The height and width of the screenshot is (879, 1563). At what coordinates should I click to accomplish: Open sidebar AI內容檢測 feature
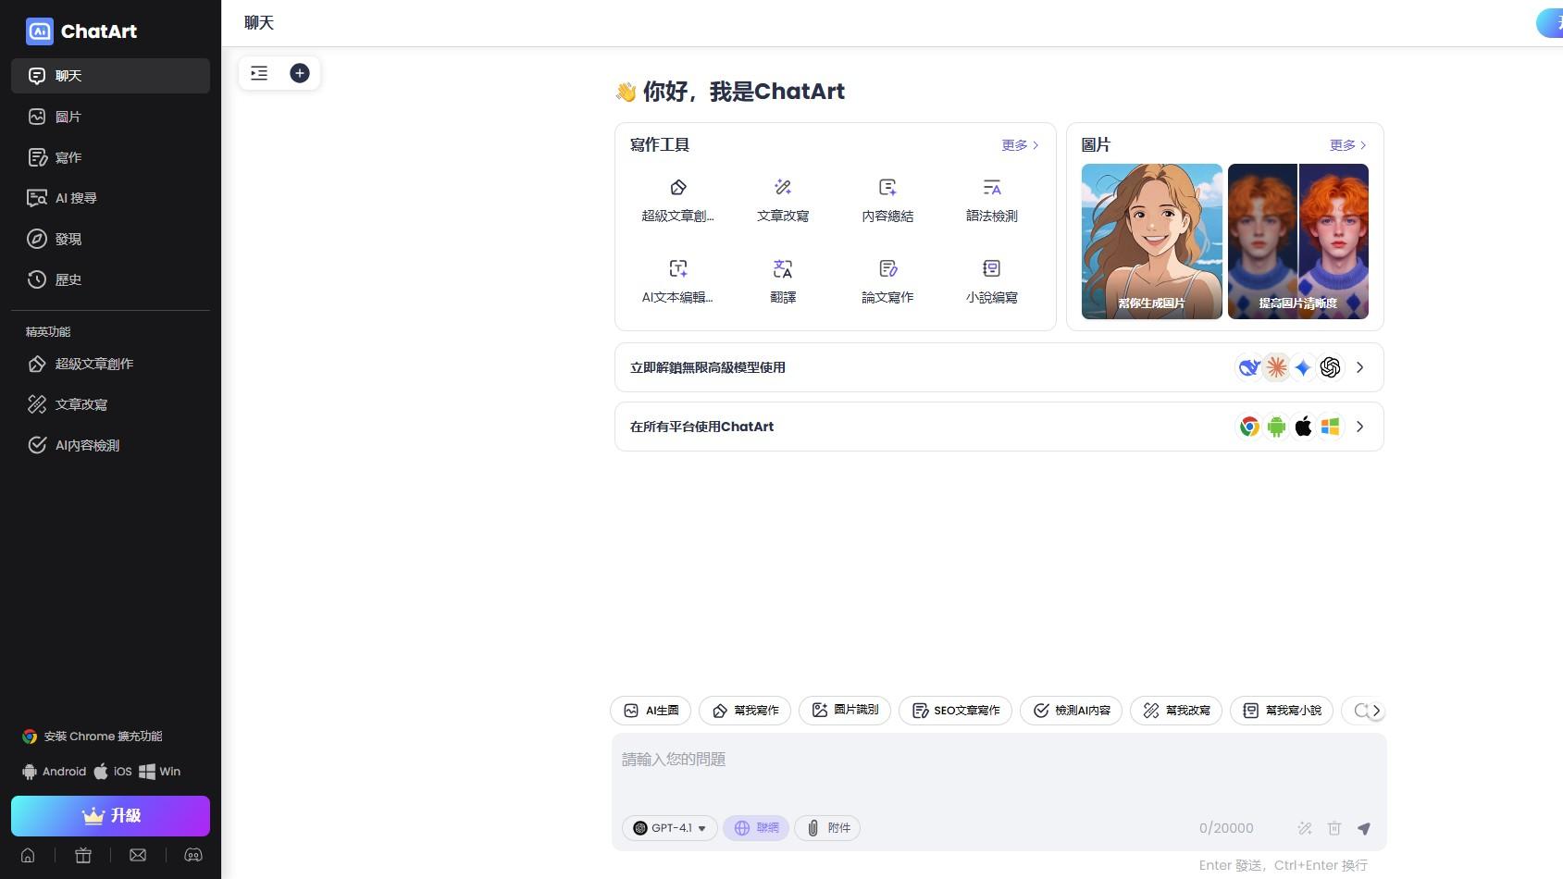110,445
